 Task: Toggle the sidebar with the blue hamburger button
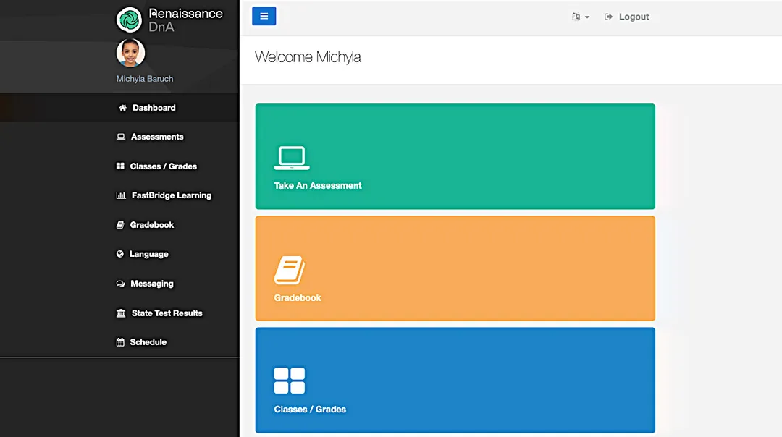264,15
